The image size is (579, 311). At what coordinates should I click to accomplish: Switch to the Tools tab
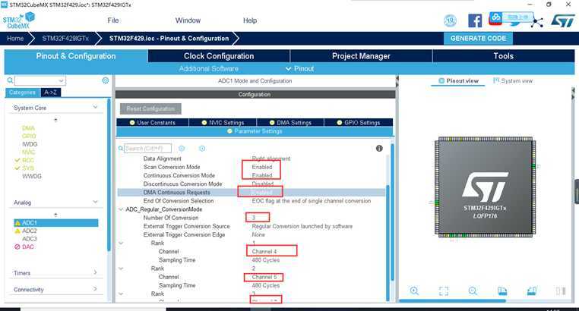(503, 56)
